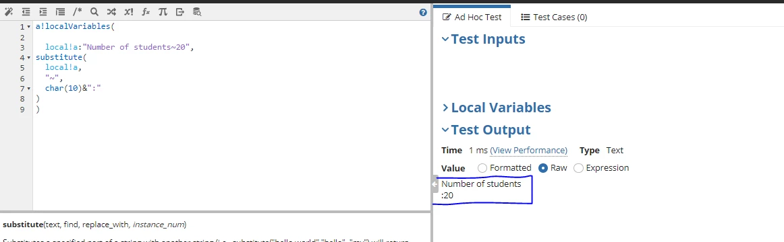Click the export arrow icon
Screen dimensions: 784x242
pos(180,12)
